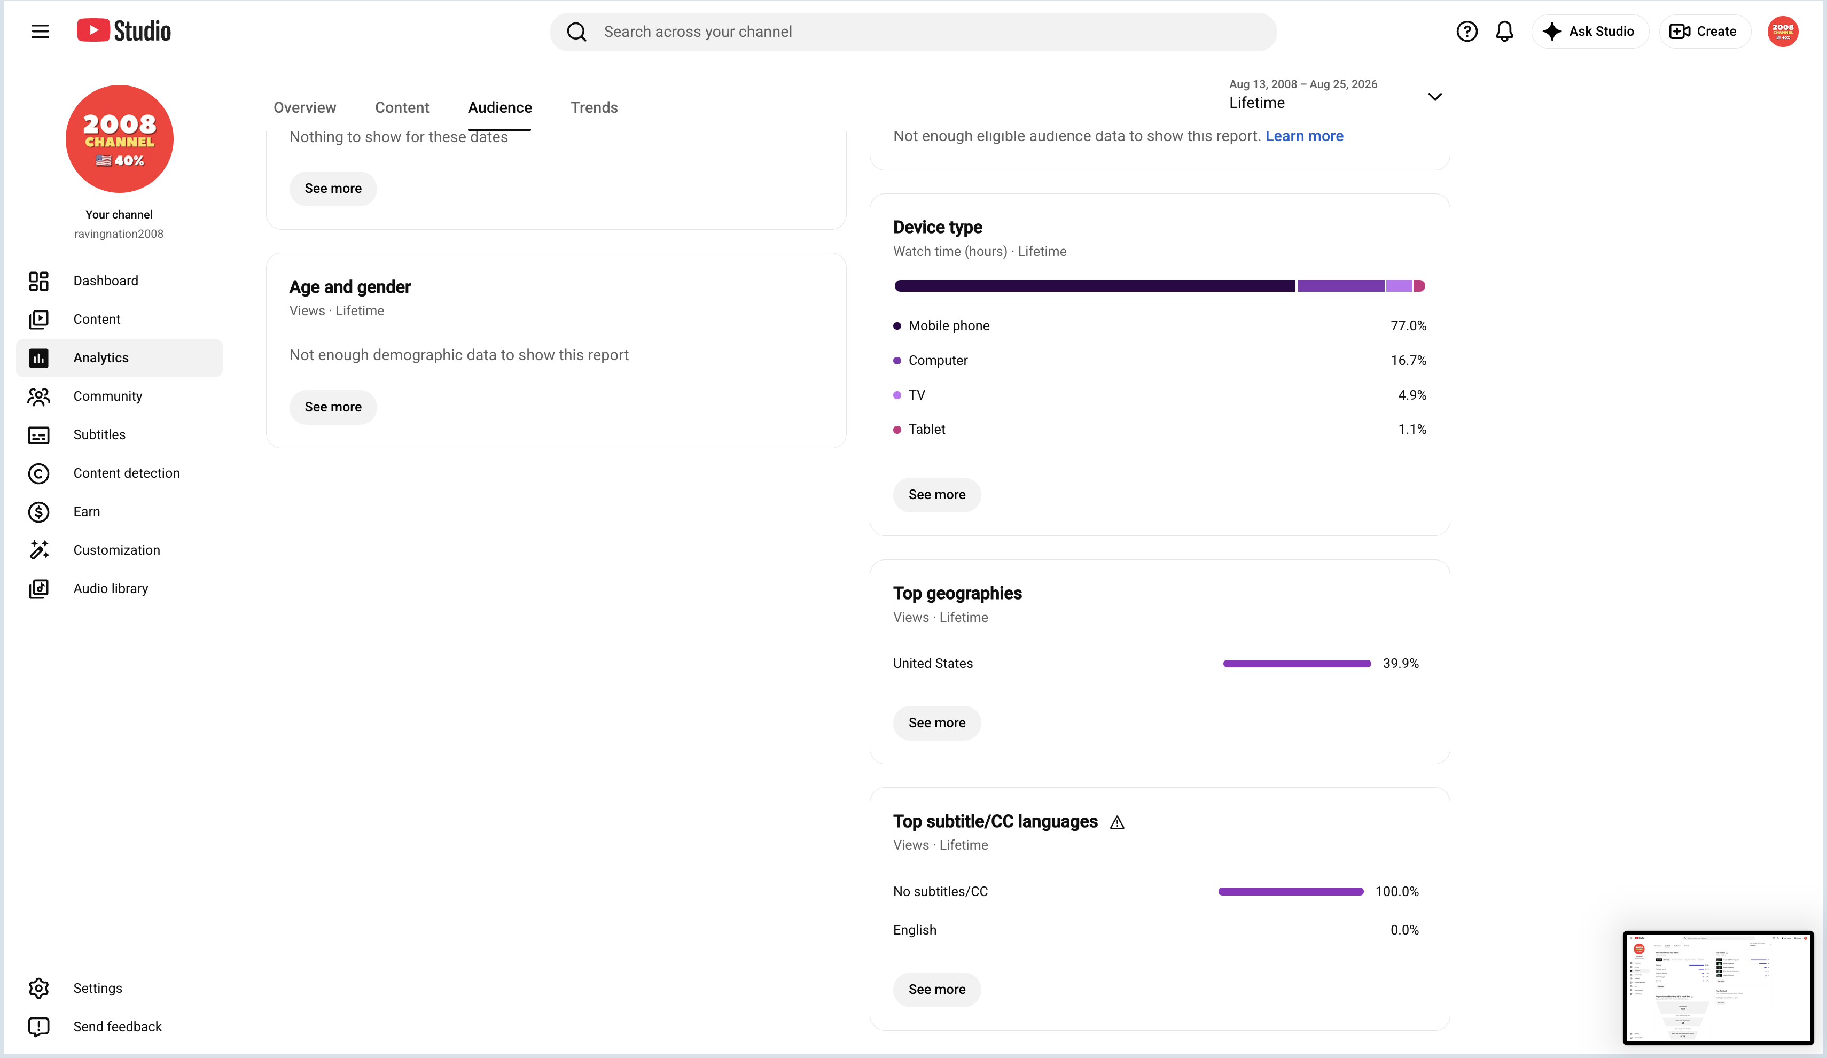The image size is (1827, 1058).
Task: Click the Search across your channel field
Action: (x=913, y=32)
